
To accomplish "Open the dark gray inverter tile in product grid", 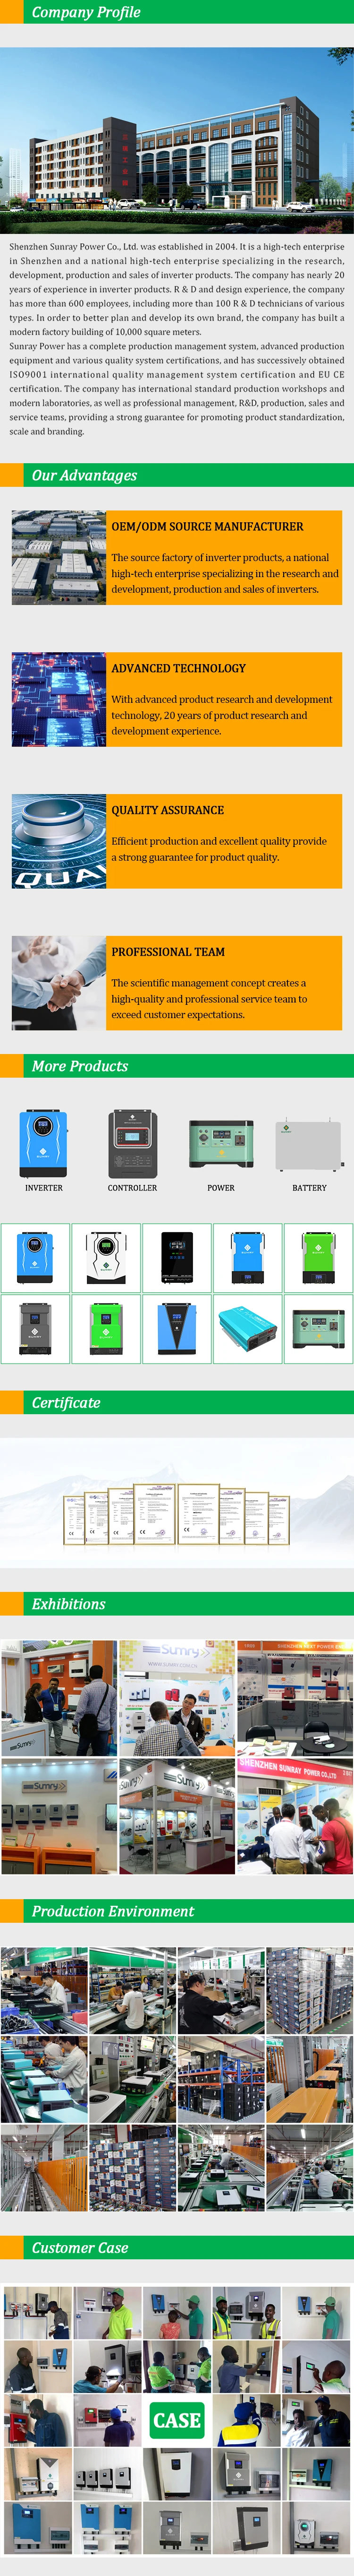I will coord(35,1329).
